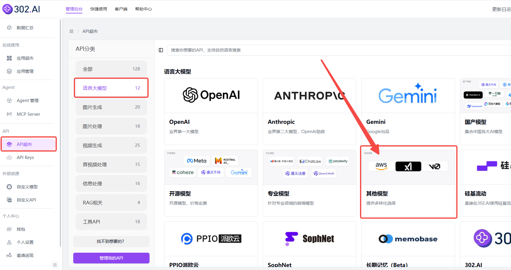Open the 专业模型 card

309,183
